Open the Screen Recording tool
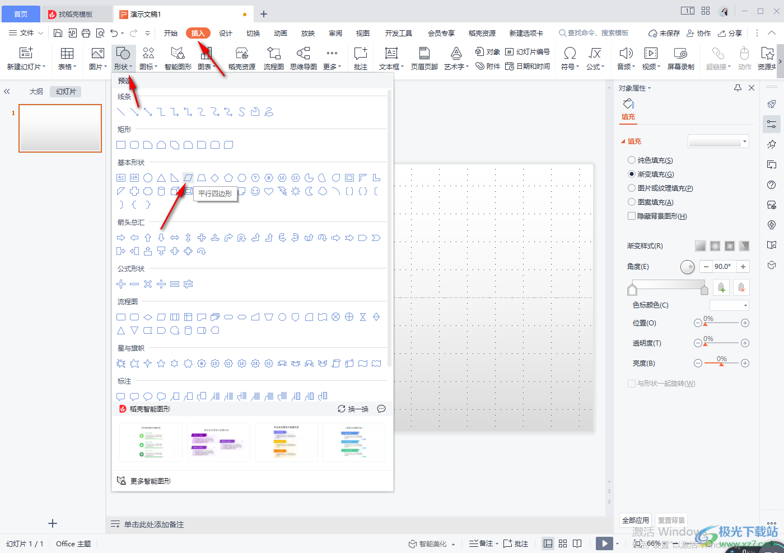Viewport: 784px width, 553px height. click(x=680, y=58)
